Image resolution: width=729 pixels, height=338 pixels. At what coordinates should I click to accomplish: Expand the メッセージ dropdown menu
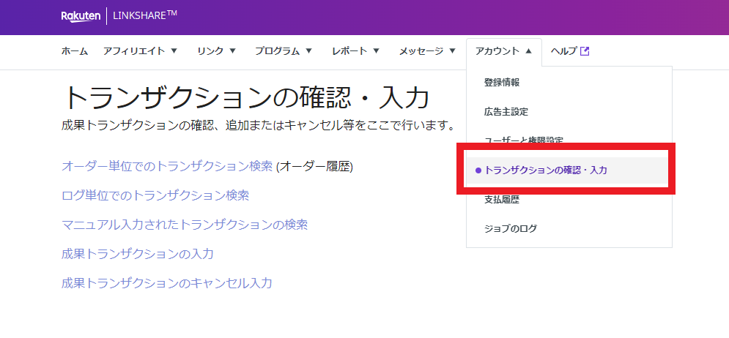[427, 51]
